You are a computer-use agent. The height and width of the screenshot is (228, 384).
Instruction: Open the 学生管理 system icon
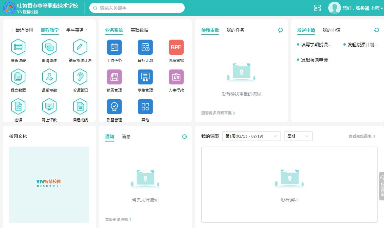145,77
